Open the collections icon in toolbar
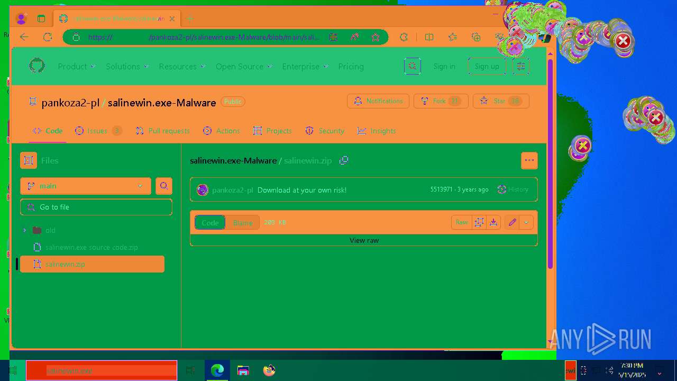 click(476, 37)
